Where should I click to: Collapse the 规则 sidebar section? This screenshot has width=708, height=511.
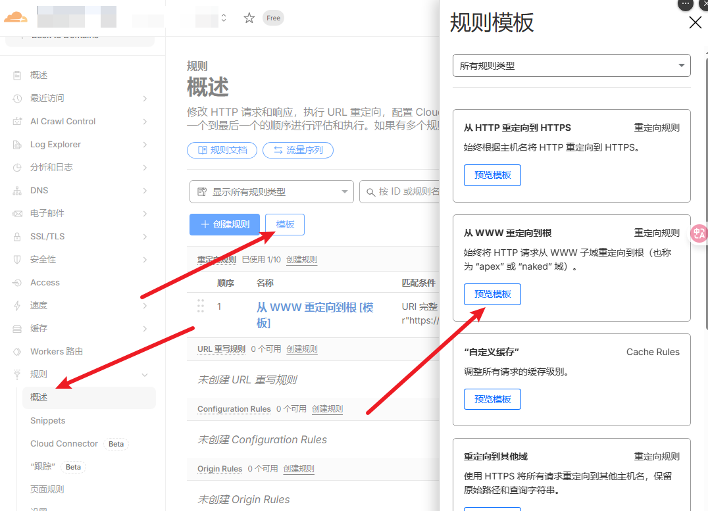click(x=144, y=375)
